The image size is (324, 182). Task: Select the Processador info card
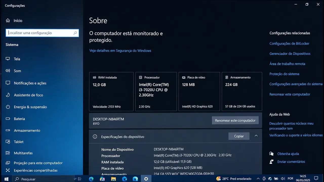pyautogui.click(x=156, y=92)
